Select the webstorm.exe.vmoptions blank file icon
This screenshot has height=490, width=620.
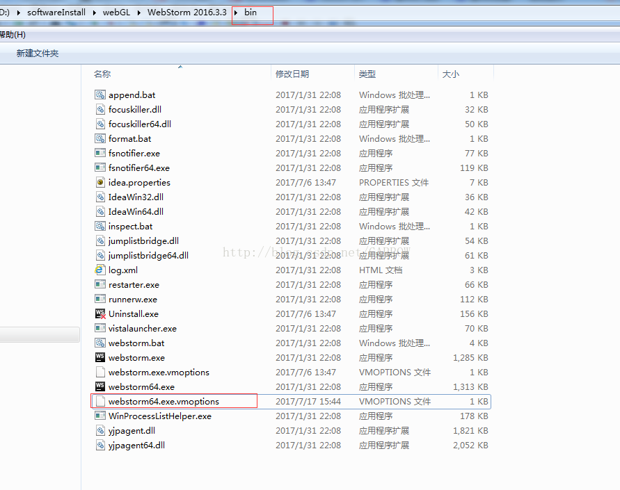click(100, 373)
